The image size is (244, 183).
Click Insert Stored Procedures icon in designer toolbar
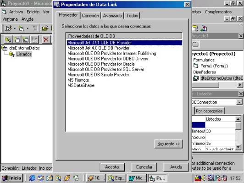coord(26,40)
